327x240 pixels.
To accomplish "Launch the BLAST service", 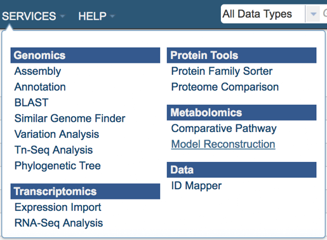I will tap(31, 103).
